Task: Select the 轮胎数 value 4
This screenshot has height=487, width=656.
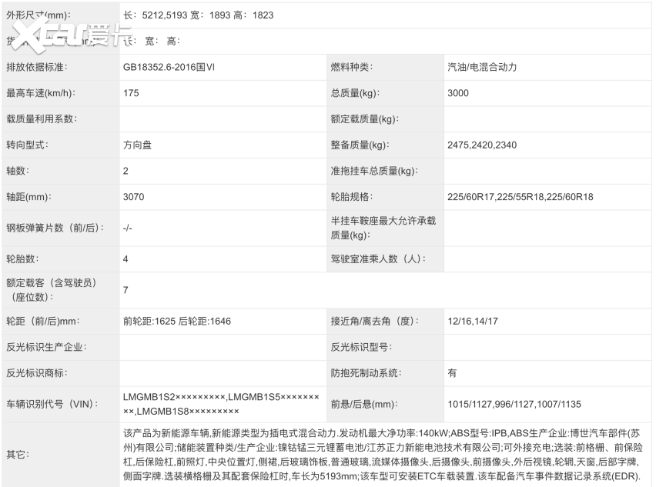Action: point(123,260)
